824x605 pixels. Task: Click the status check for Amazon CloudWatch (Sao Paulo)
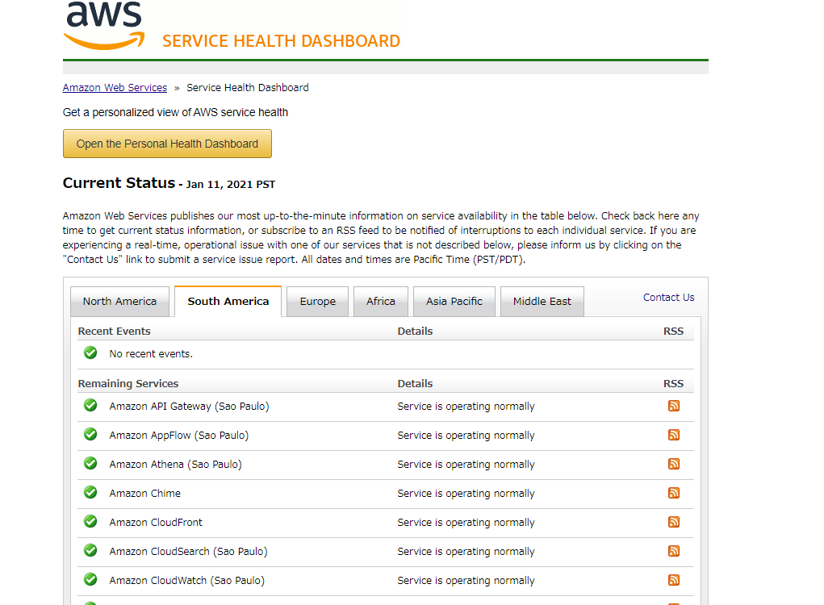tap(90, 579)
